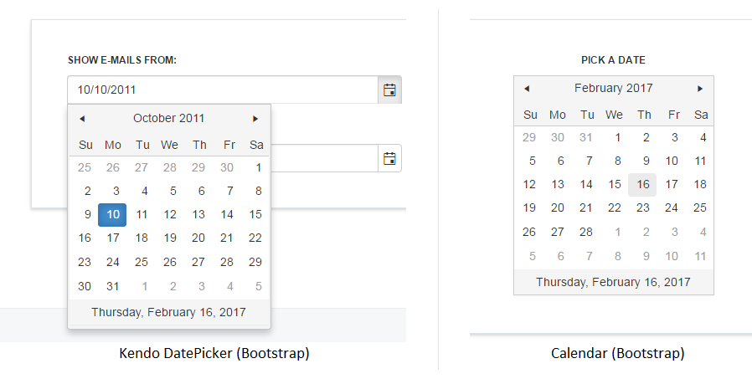The width and height of the screenshot is (752, 384).
Task: Choose October 15 in the DatePicker
Action: click(x=255, y=215)
